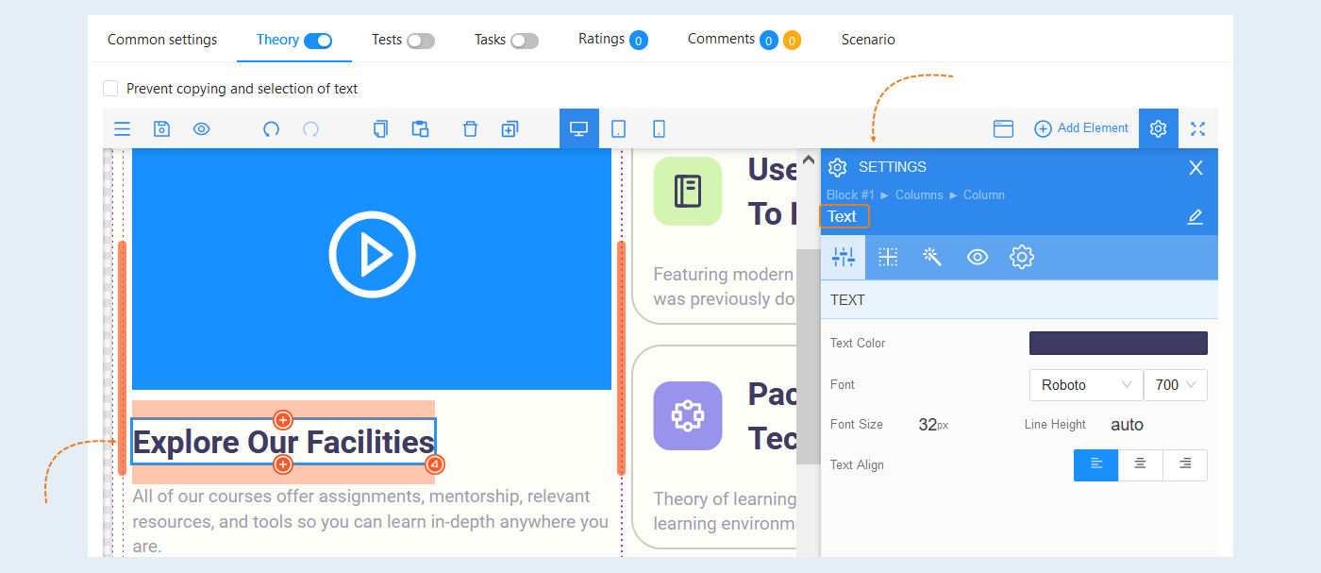Switch to the Tasks tab label
Image resolution: width=1321 pixels, height=573 pixels.
[x=490, y=40]
